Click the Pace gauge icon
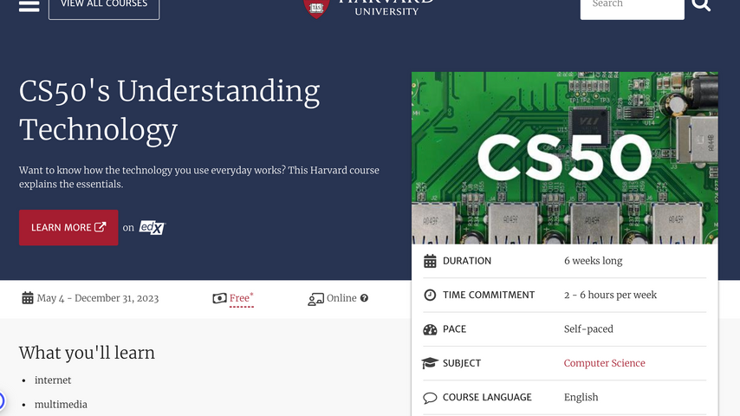Image resolution: width=740 pixels, height=416 pixels. coord(430,329)
